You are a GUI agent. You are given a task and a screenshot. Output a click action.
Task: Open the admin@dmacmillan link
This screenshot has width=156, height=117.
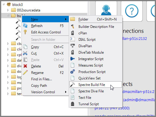click(x=139, y=100)
